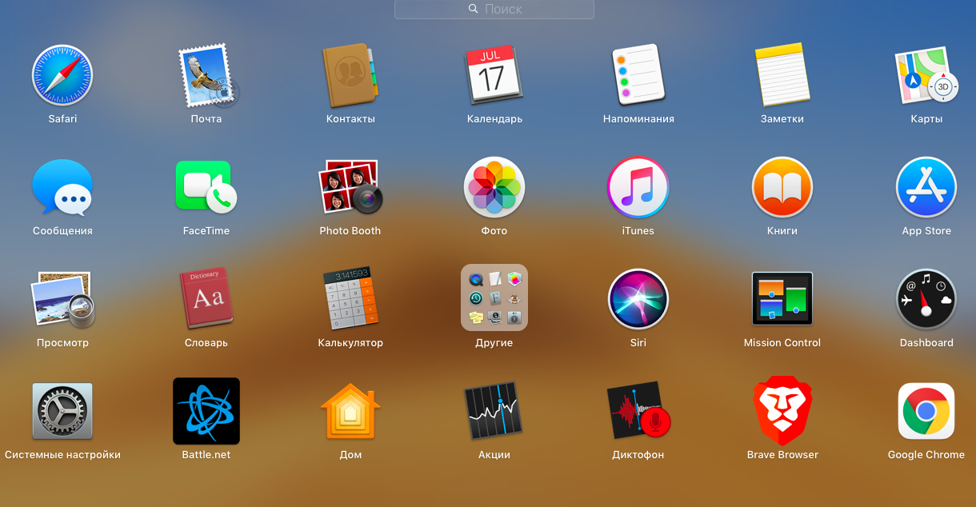The image size is (976, 507).
Task: Open Photo Booth app
Action: coord(350,187)
